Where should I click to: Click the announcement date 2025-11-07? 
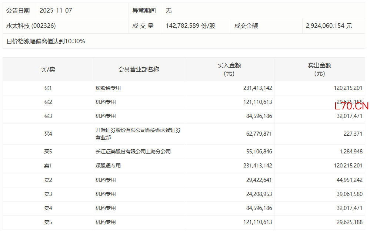[x=56, y=11]
